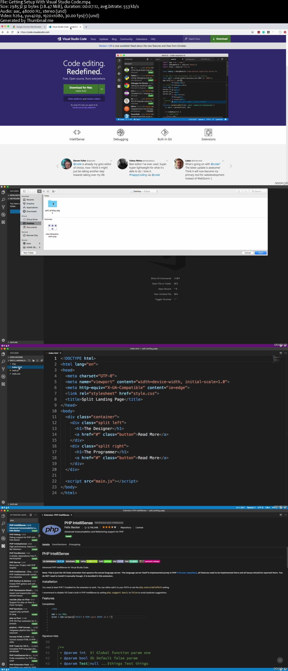Open the Updates page link in the site header
This screenshot has height=671, width=288.
click(104, 39)
